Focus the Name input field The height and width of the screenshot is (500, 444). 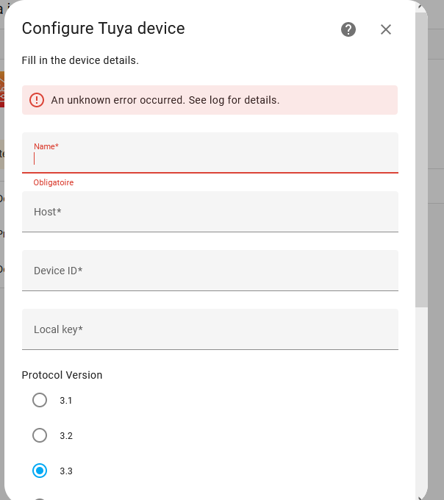coord(210,157)
